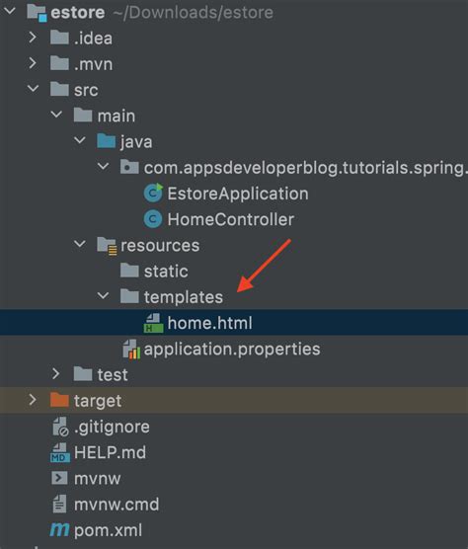This screenshot has width=468, height=549.
Task: Click the orange target folder icon
Action: coord(59,400)
